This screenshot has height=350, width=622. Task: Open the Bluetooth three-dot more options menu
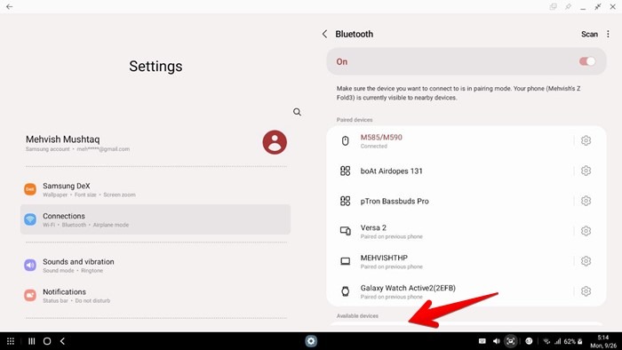[x=608, y=34]
